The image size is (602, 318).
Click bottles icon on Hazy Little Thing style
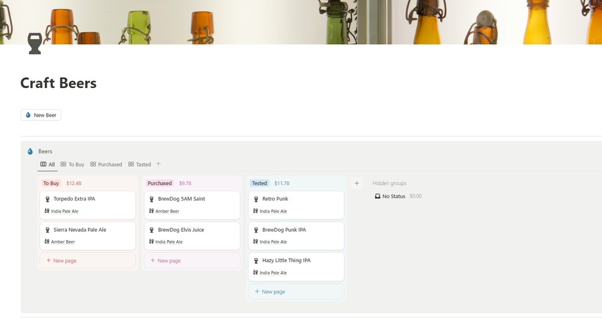[x=255, y=272]
